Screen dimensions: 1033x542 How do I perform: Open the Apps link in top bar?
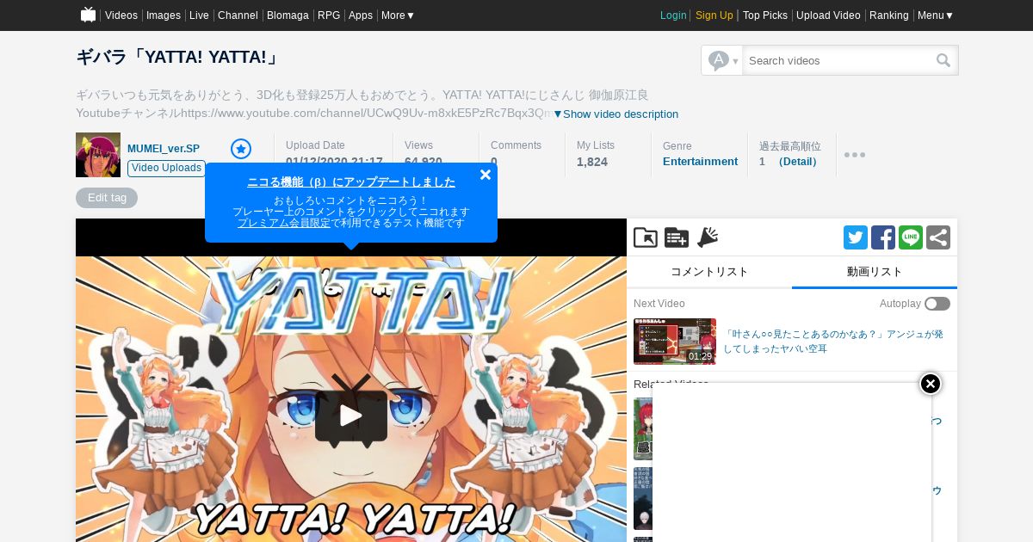pos(361,15)
